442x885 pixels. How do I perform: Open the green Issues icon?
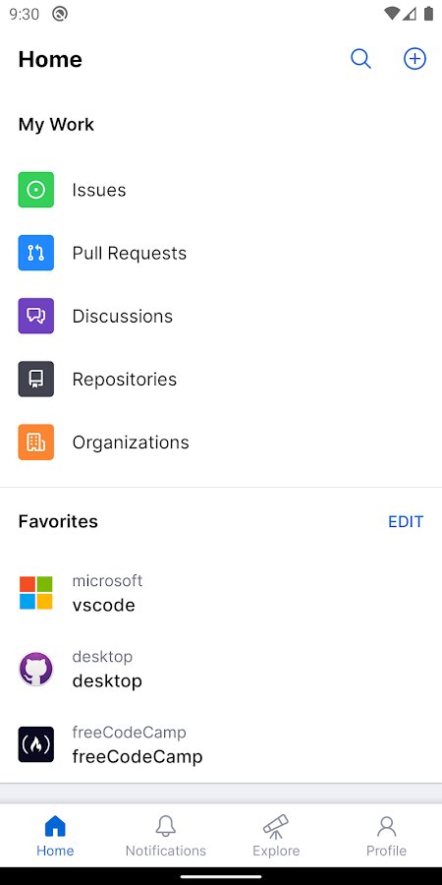click(x=36, y=190)
